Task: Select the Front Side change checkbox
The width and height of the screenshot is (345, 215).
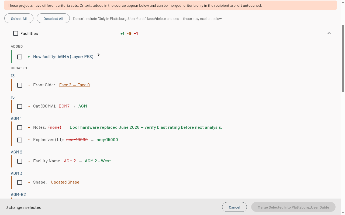Action: [x=20, y=85]
